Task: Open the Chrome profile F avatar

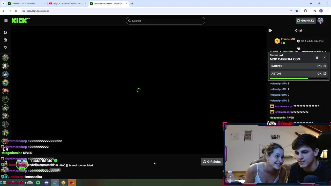Action: tap(321, 11)
